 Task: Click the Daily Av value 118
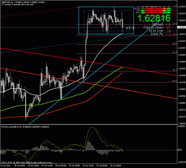(x=168, y=34)
